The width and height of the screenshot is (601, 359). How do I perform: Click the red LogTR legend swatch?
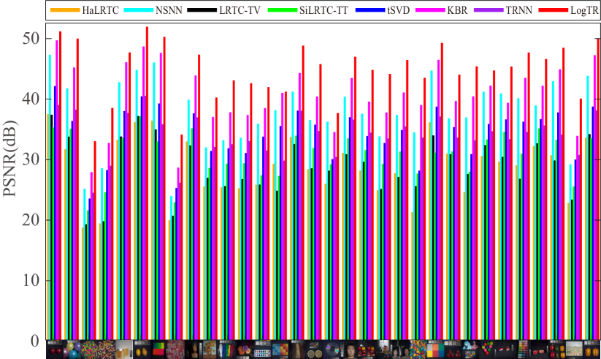pyautogui.click(x=553, y=10)
